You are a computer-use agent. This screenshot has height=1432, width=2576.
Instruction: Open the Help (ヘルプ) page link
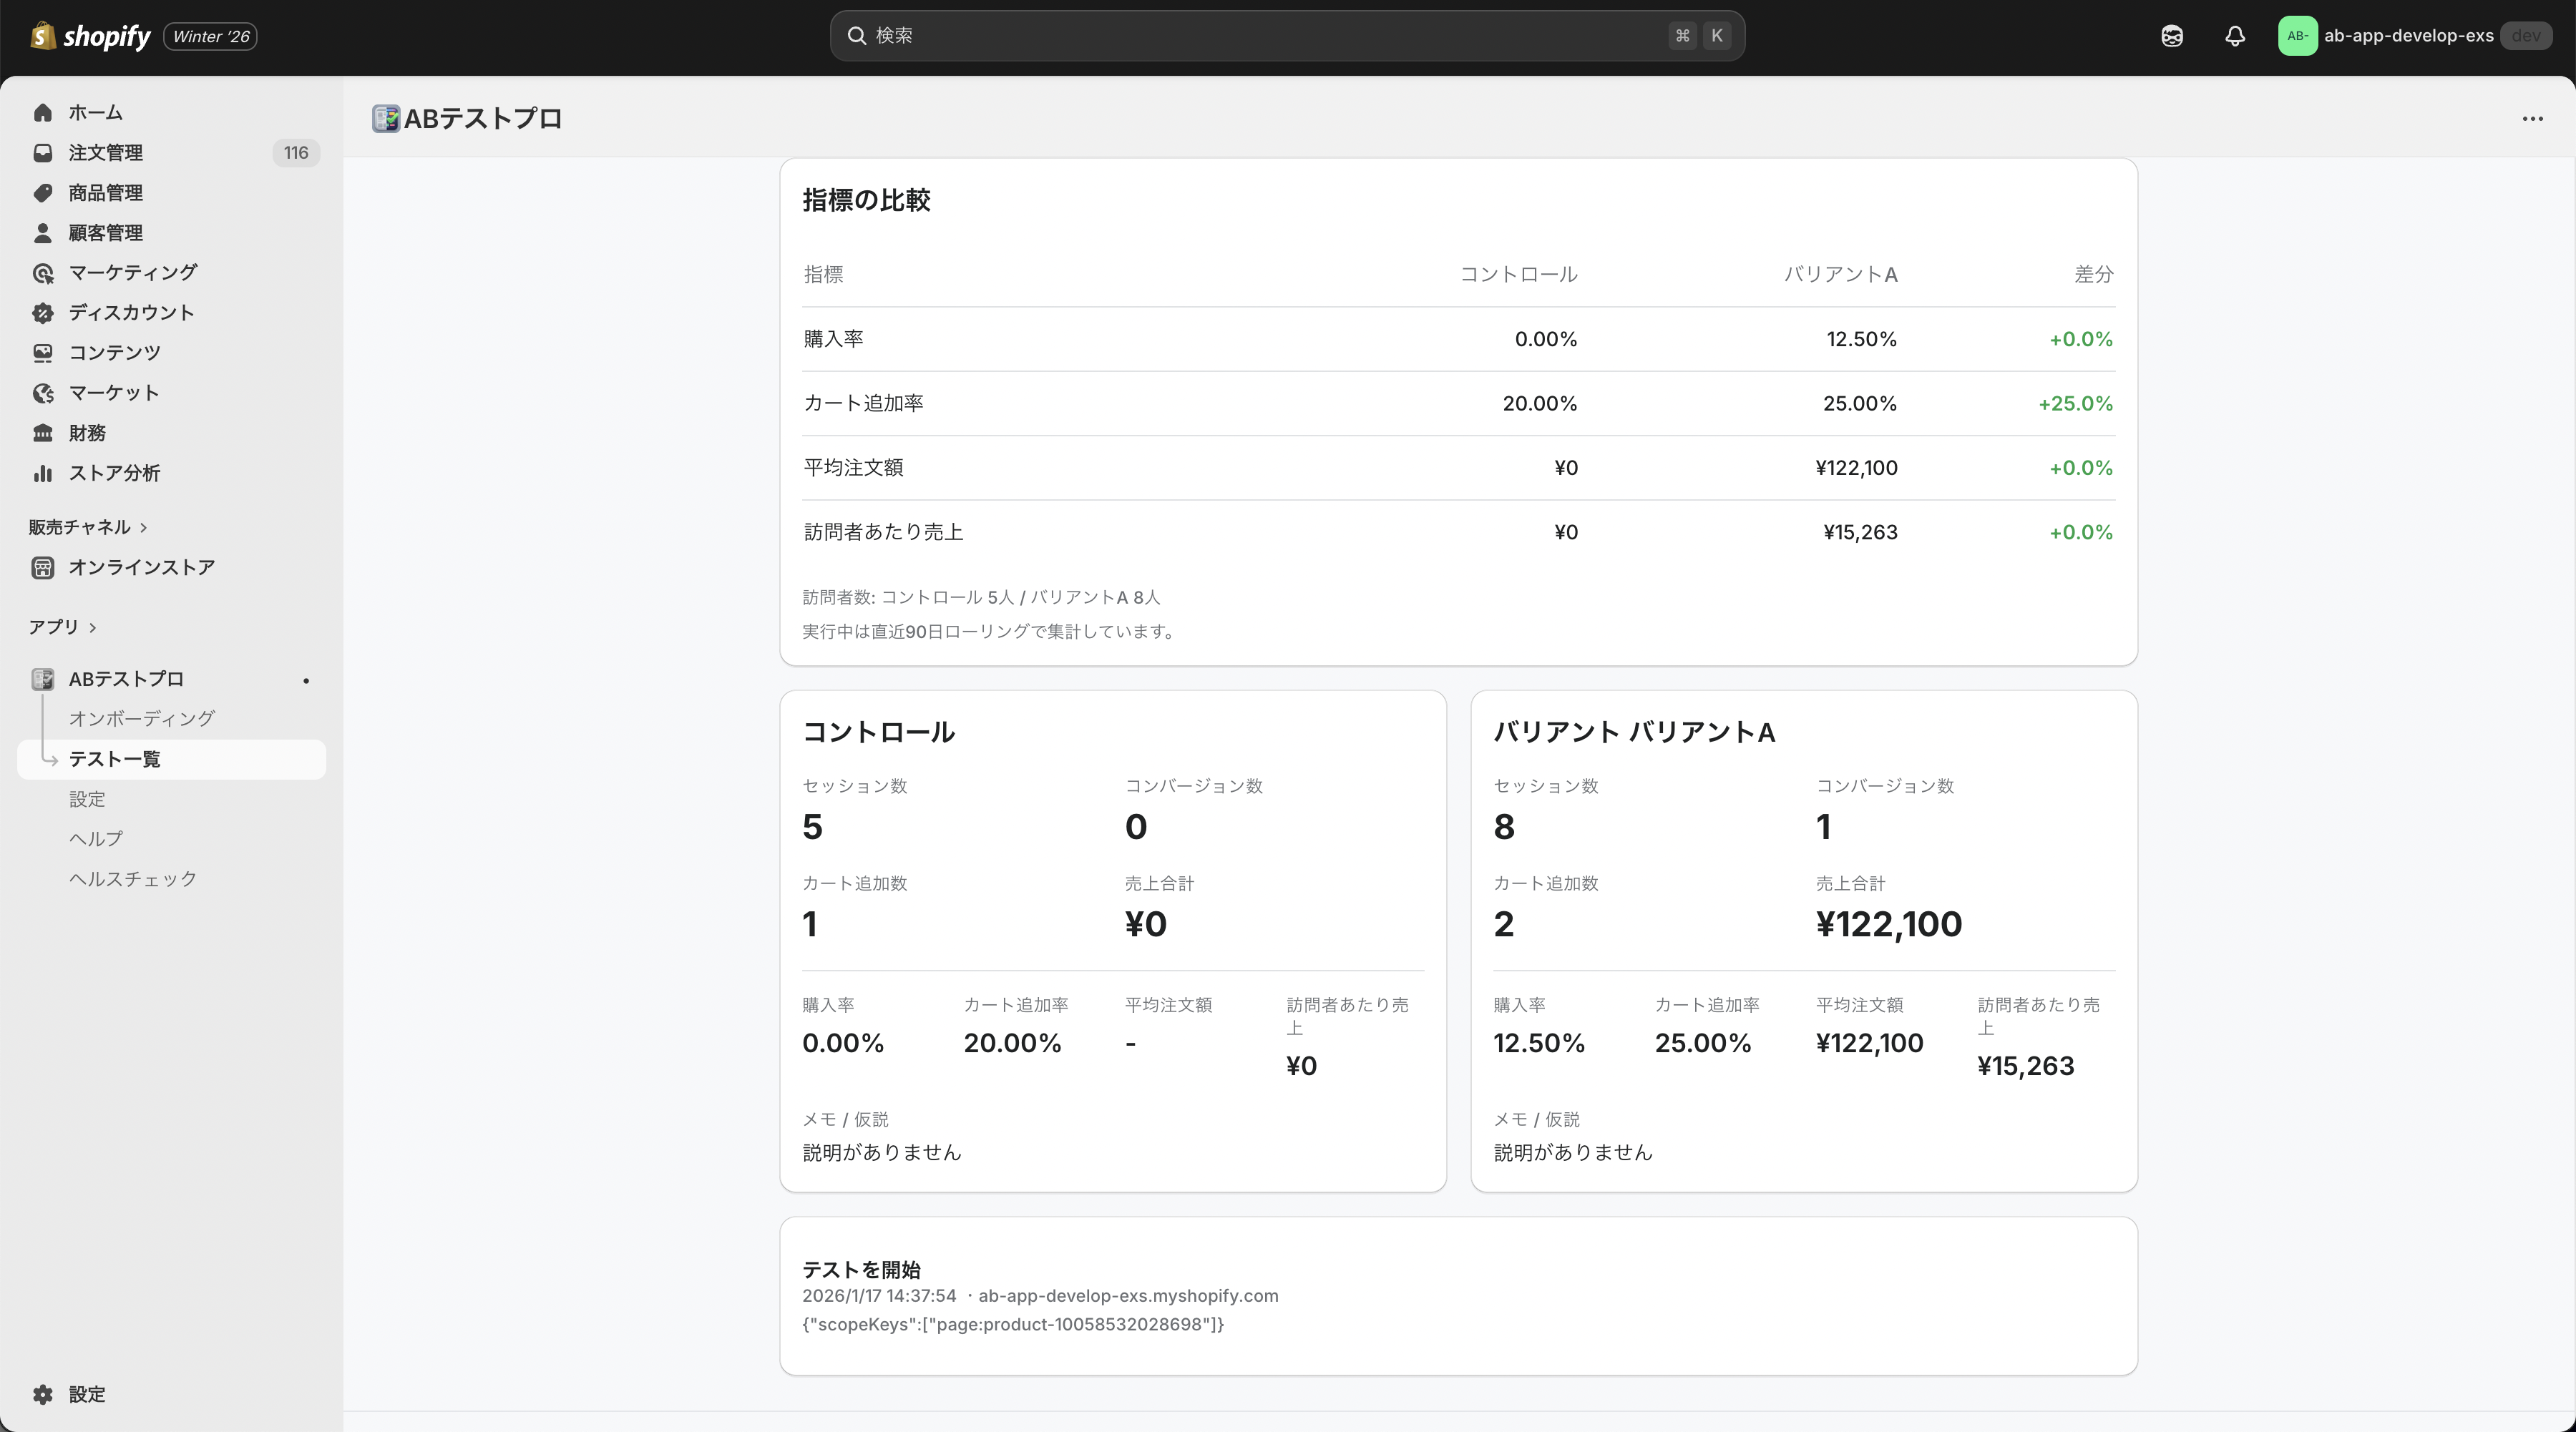click(x=96, y=838)
